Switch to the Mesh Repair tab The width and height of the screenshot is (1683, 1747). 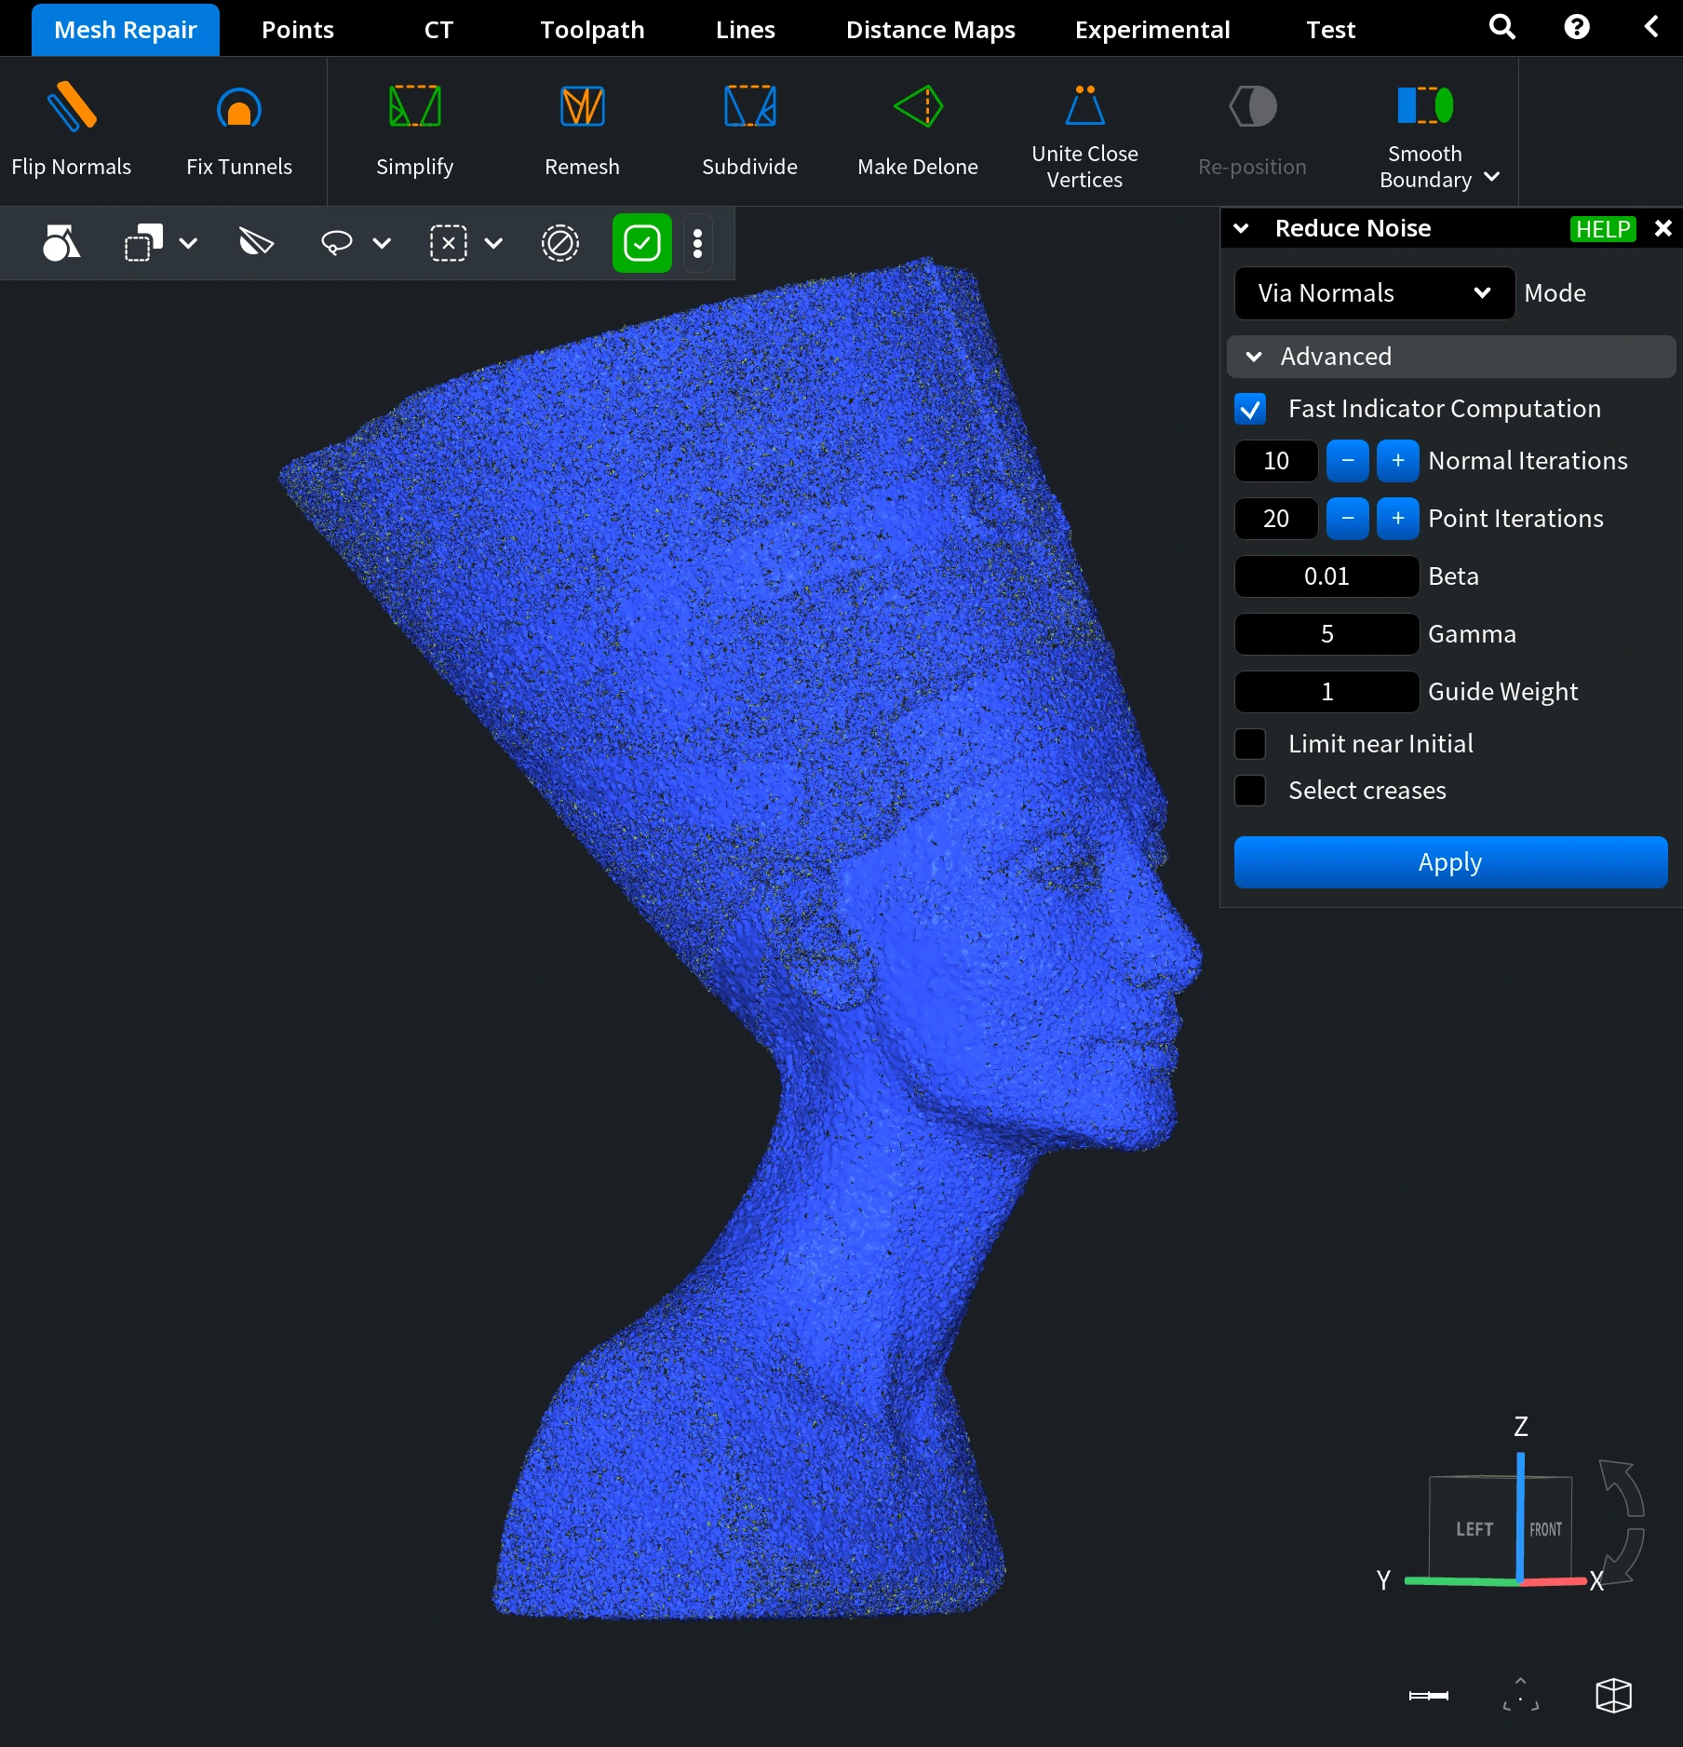coord(126,30)
